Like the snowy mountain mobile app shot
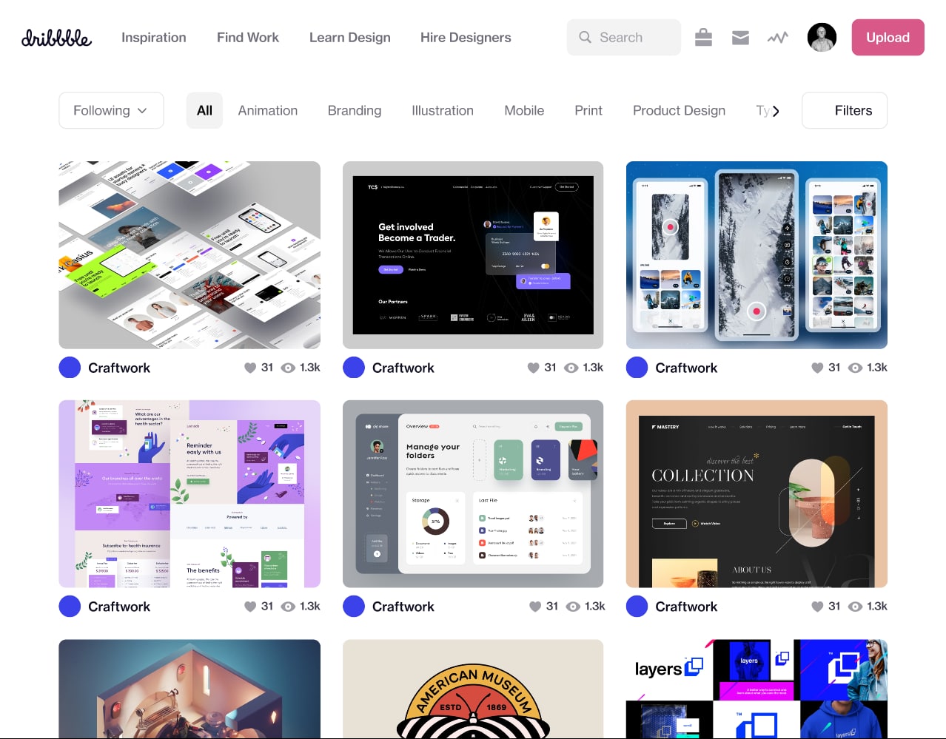 coord(817,368)
